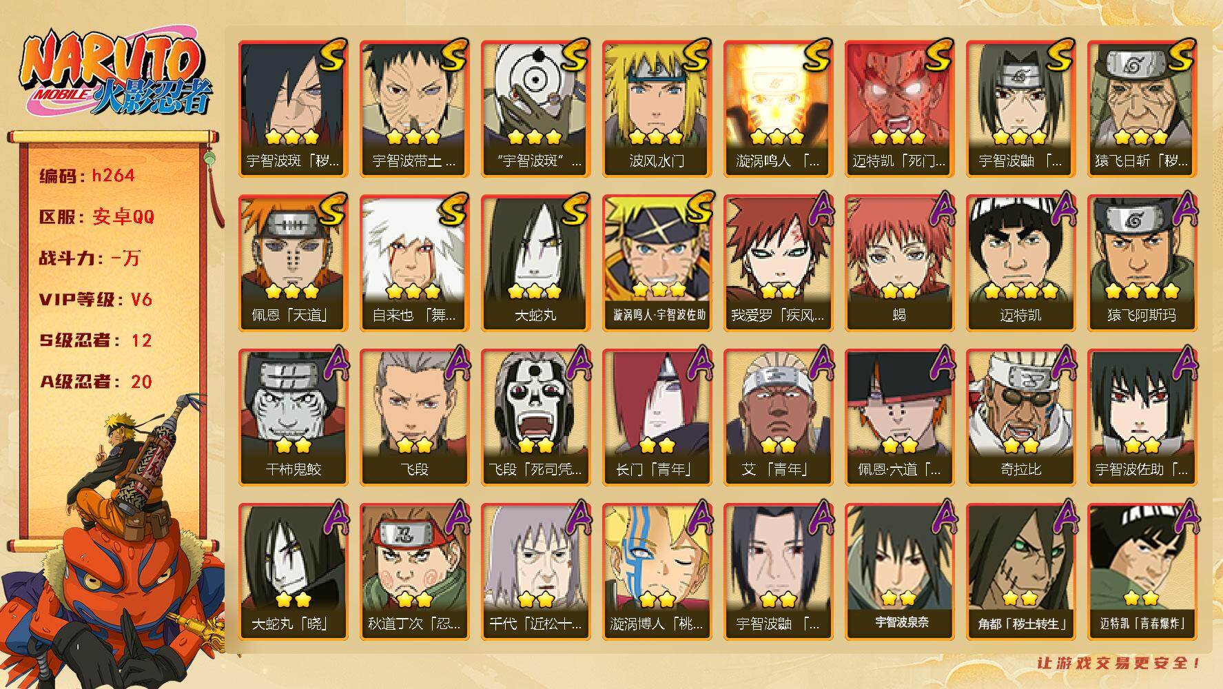
Task: Select the 干柿鬼鲛 ninja card
Action: 293,417
